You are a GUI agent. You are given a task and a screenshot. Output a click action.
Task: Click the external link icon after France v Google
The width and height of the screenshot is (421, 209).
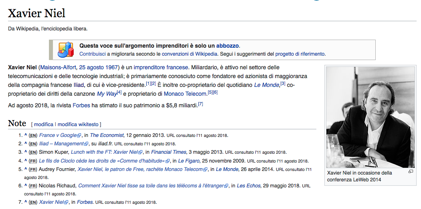[79, 136]
